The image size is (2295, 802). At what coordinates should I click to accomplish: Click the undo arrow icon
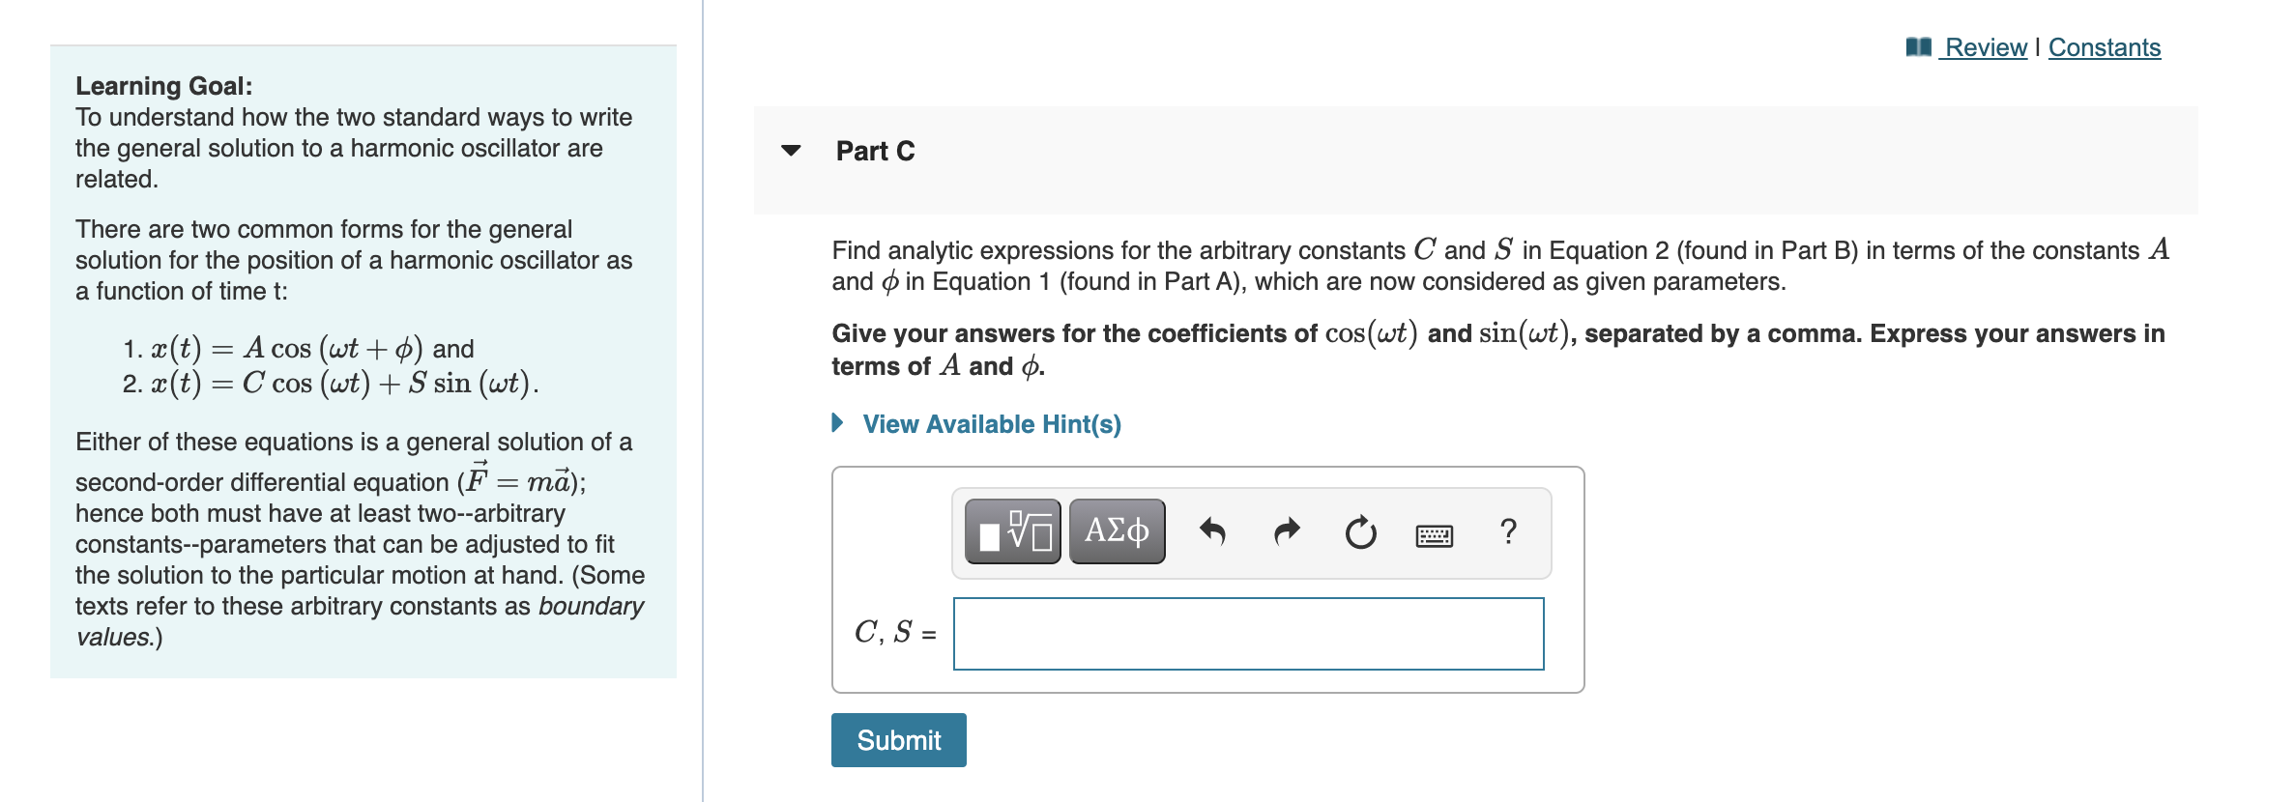pos(1212,531)
